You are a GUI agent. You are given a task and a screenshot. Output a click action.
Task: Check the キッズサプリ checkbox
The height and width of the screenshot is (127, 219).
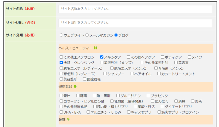coord(129,112)
